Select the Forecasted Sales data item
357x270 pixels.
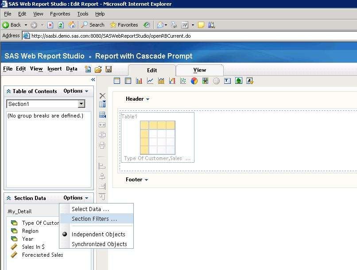tap(43, 255)
